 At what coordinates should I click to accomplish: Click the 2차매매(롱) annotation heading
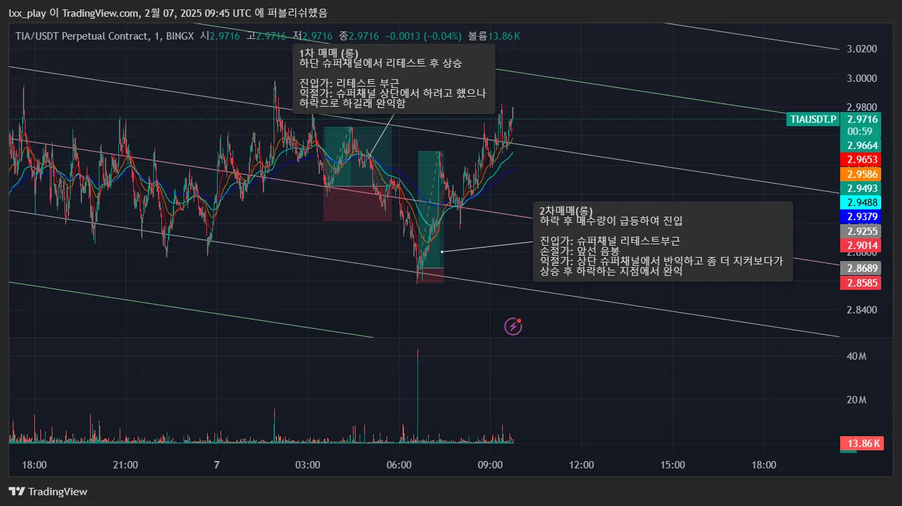567,211
